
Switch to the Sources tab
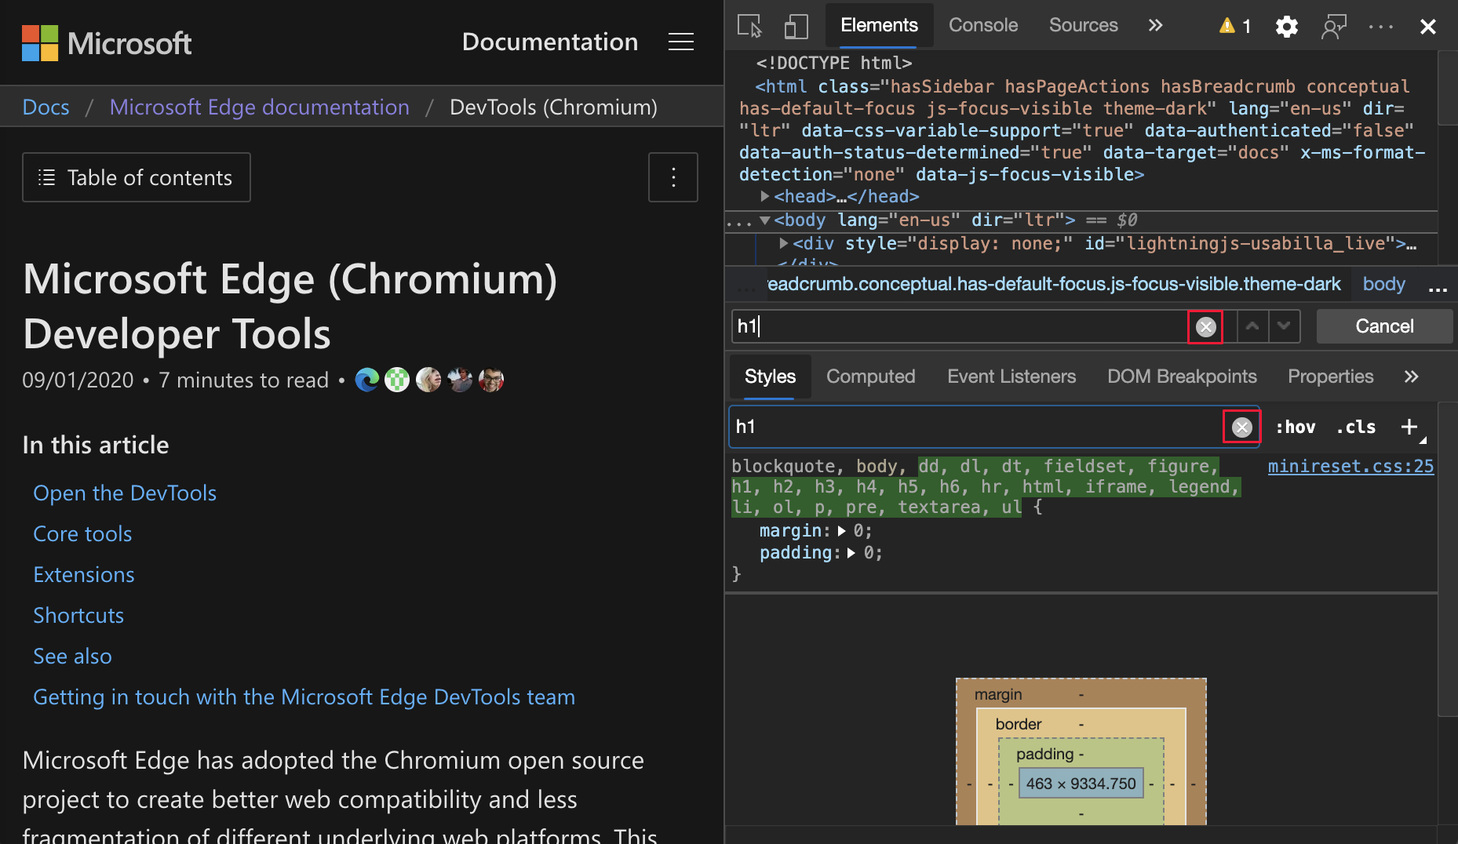pos(1084,25)
